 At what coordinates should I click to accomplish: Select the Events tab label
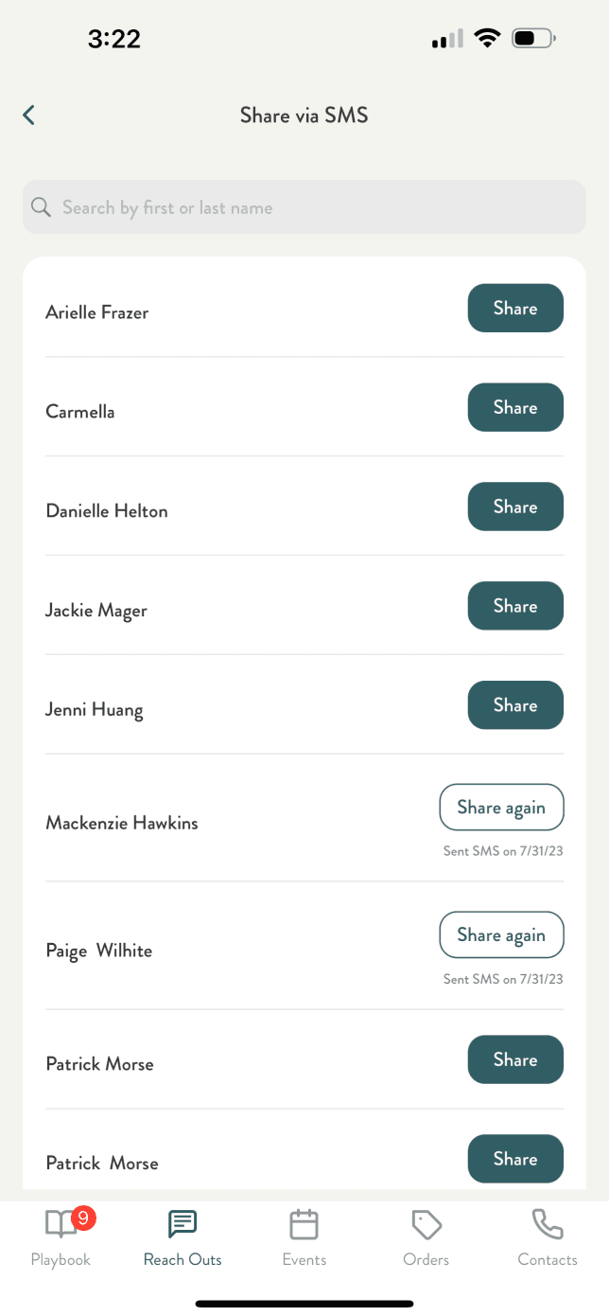click(304, 1260)
